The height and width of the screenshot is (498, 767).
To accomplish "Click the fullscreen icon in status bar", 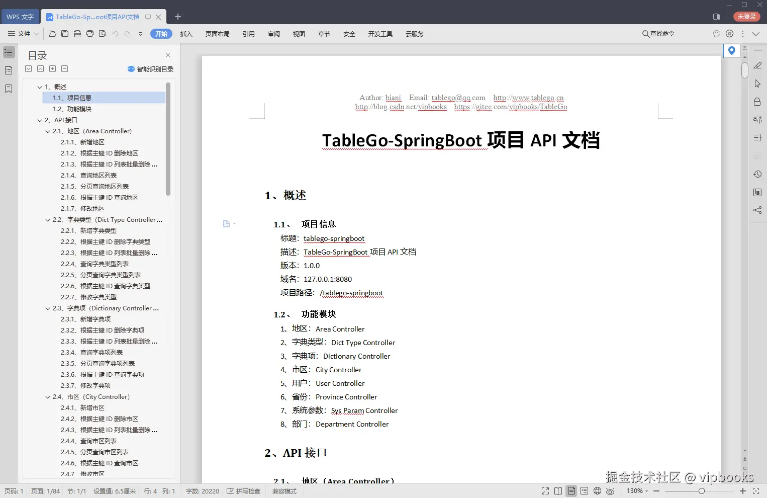I will 545,491.
